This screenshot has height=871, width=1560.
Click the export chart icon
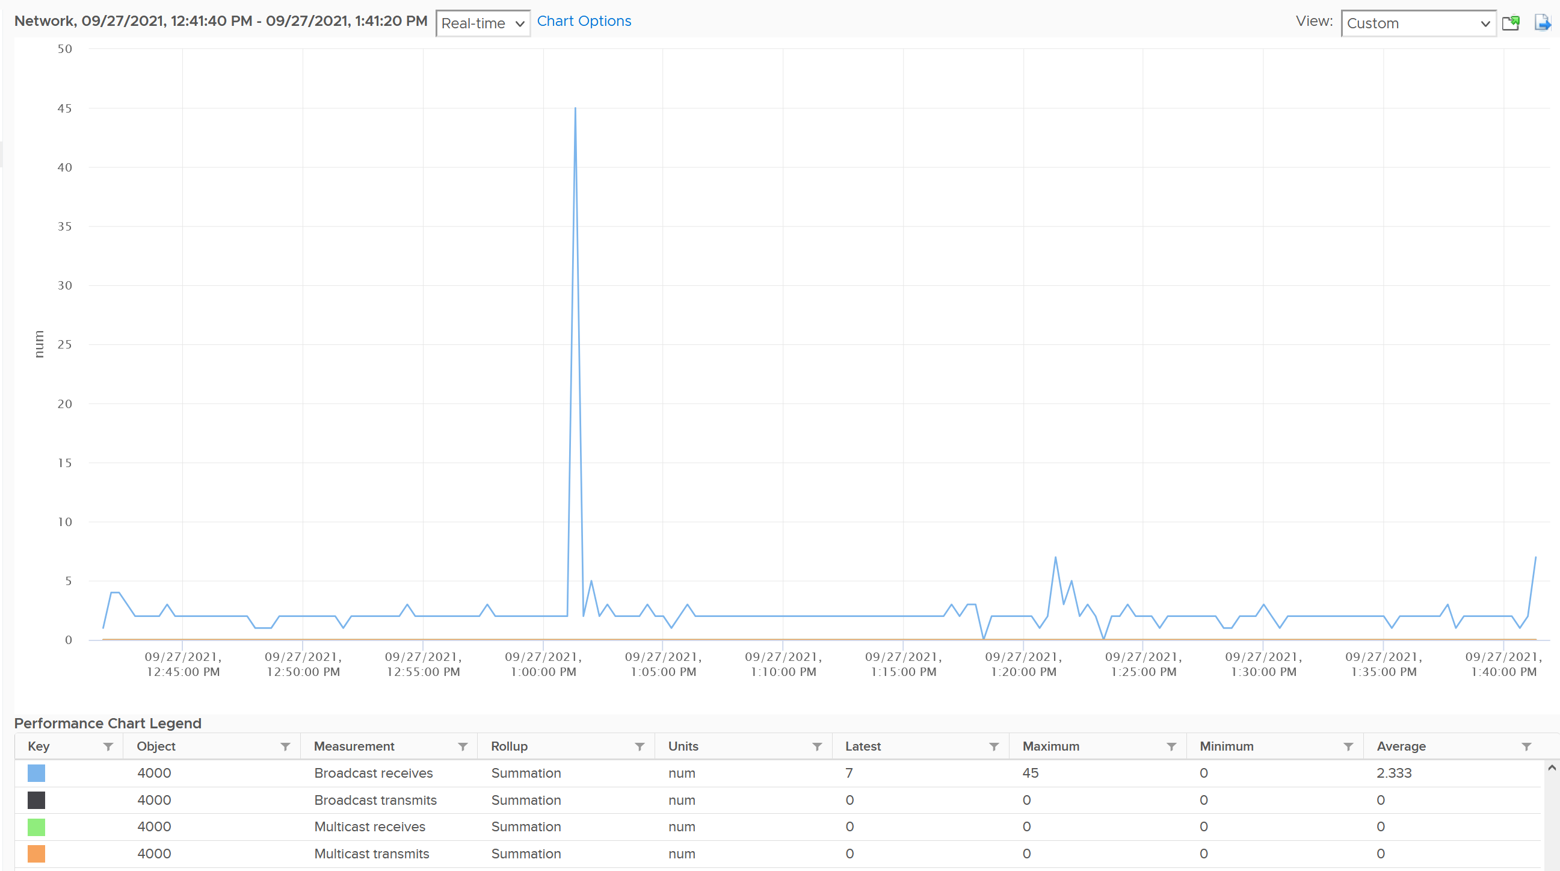point(1543,23)
